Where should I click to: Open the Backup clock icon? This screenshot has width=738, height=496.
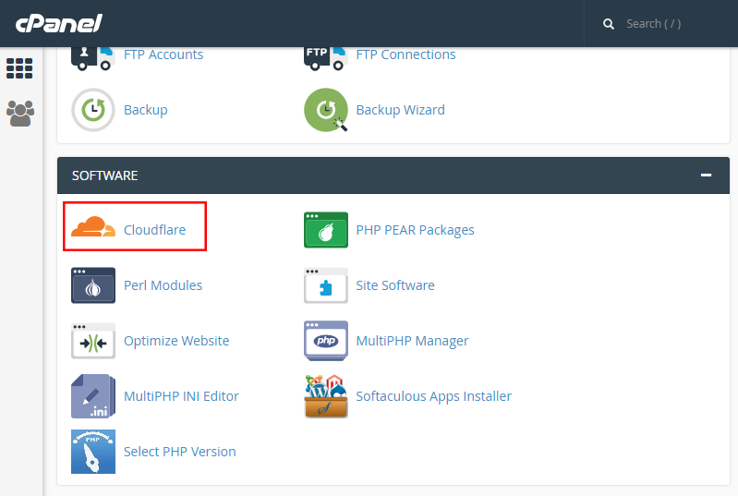point(93,110)
